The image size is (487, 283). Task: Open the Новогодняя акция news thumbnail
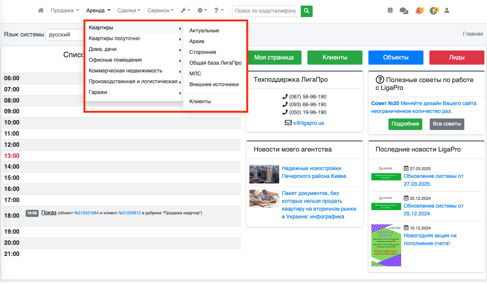point(386,245)
